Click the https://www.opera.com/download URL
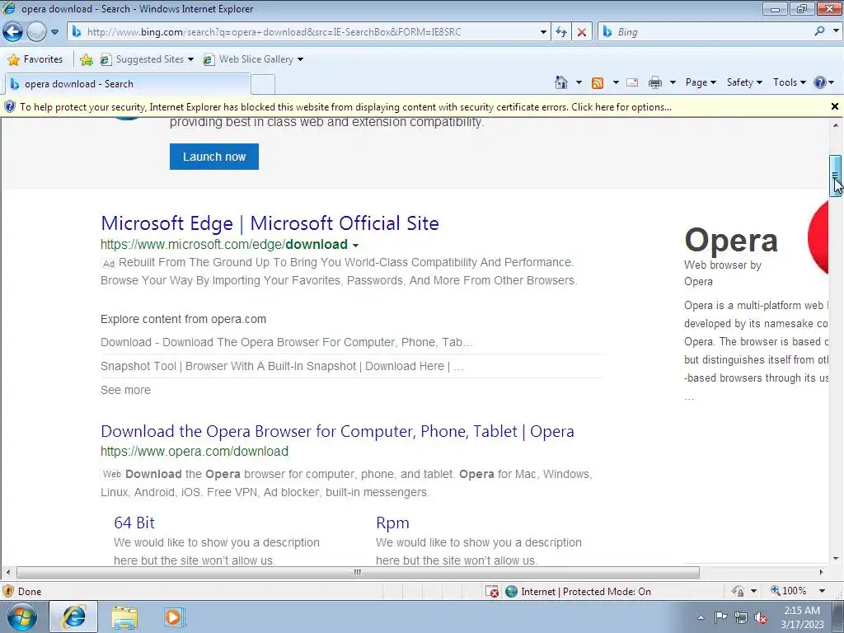This screenshot has width=844, height=633. pyautogui.click(x=195, y=451)
